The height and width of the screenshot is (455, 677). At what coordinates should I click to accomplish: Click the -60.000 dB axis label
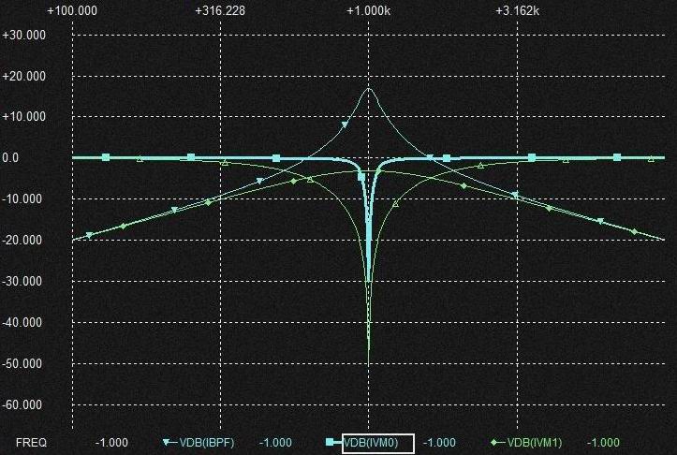(23, 405)
